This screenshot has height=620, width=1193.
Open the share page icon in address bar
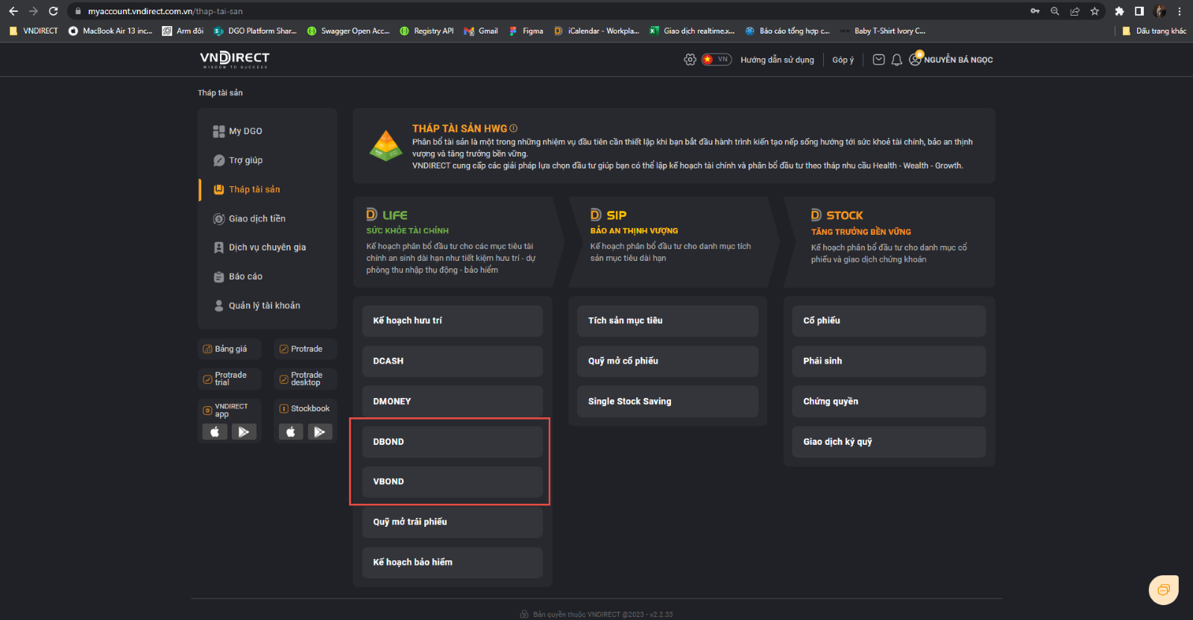click(x=1074, y=11)
